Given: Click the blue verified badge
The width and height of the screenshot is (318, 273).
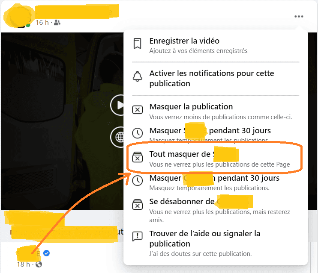Looking at the screenshot, I should 47,253.
